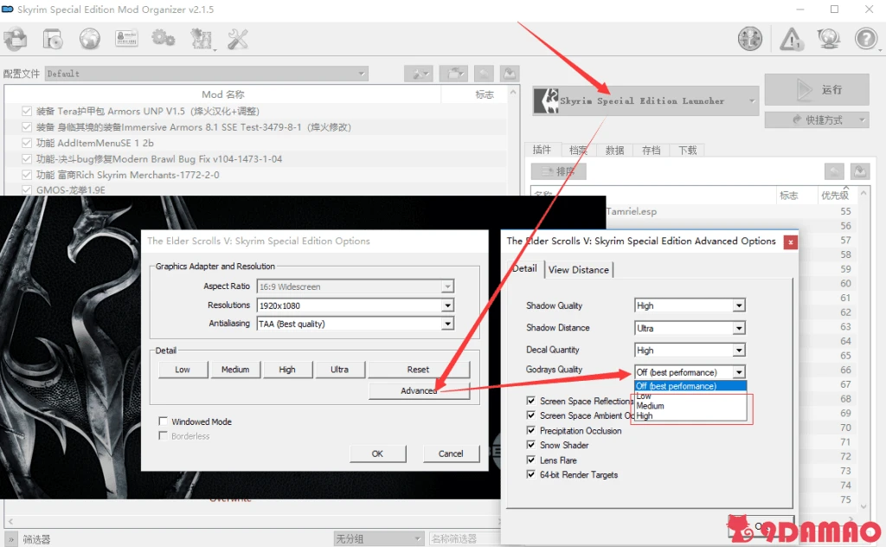Open the instances manager icon in toolbar
Image resolution: width=886 pixels, height=547 pixels.
pos(53,40)
